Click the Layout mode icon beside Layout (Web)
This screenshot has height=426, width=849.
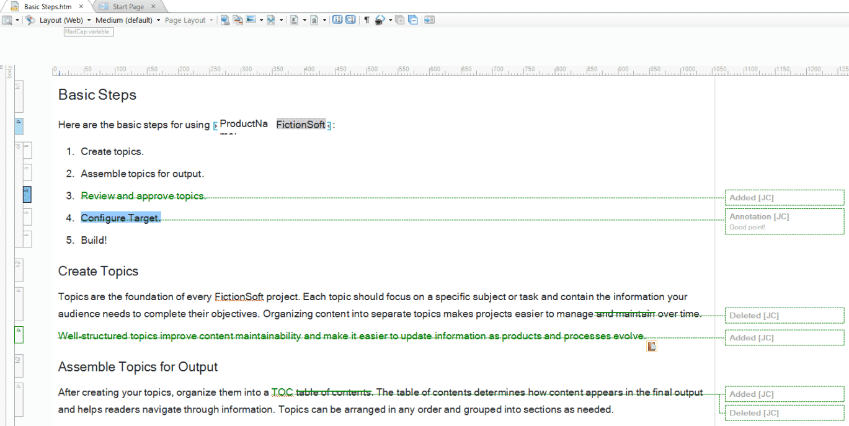30,20
